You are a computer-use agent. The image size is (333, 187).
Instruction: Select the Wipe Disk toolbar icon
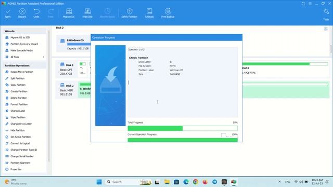point(87,11)
